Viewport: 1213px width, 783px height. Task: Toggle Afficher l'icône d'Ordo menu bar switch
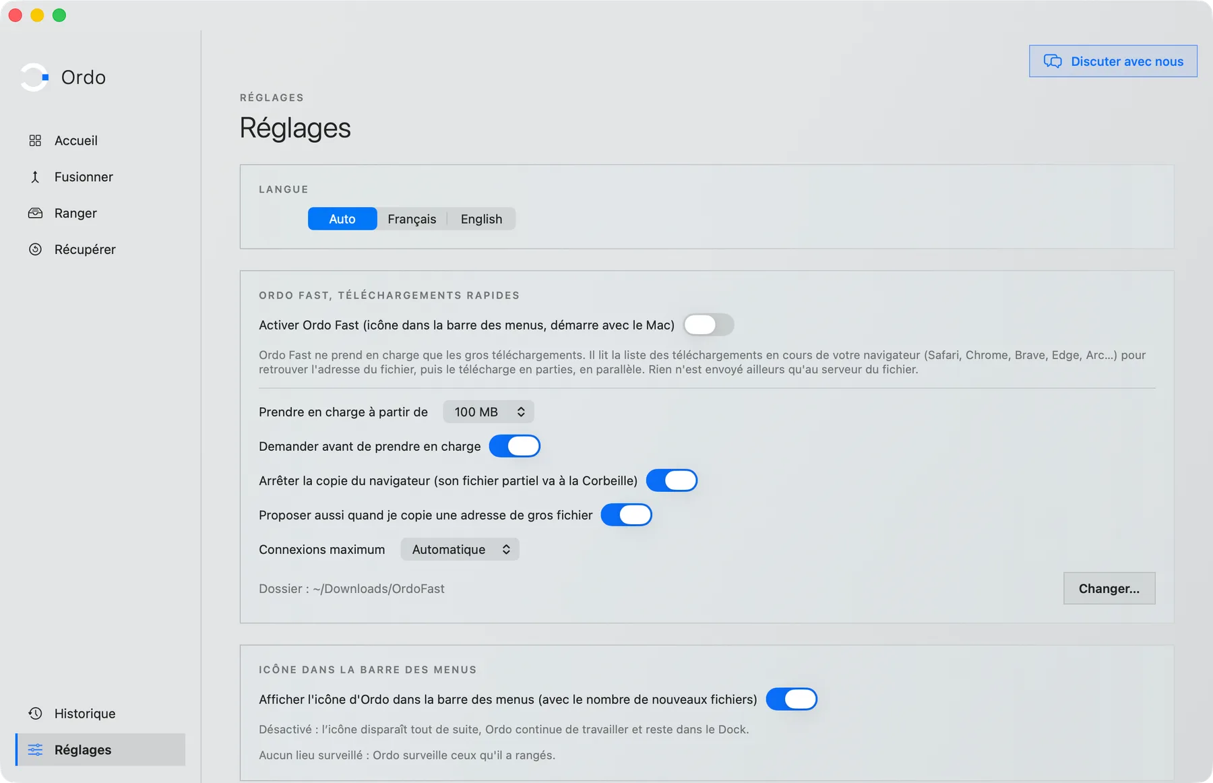click(x=792, y=699)
